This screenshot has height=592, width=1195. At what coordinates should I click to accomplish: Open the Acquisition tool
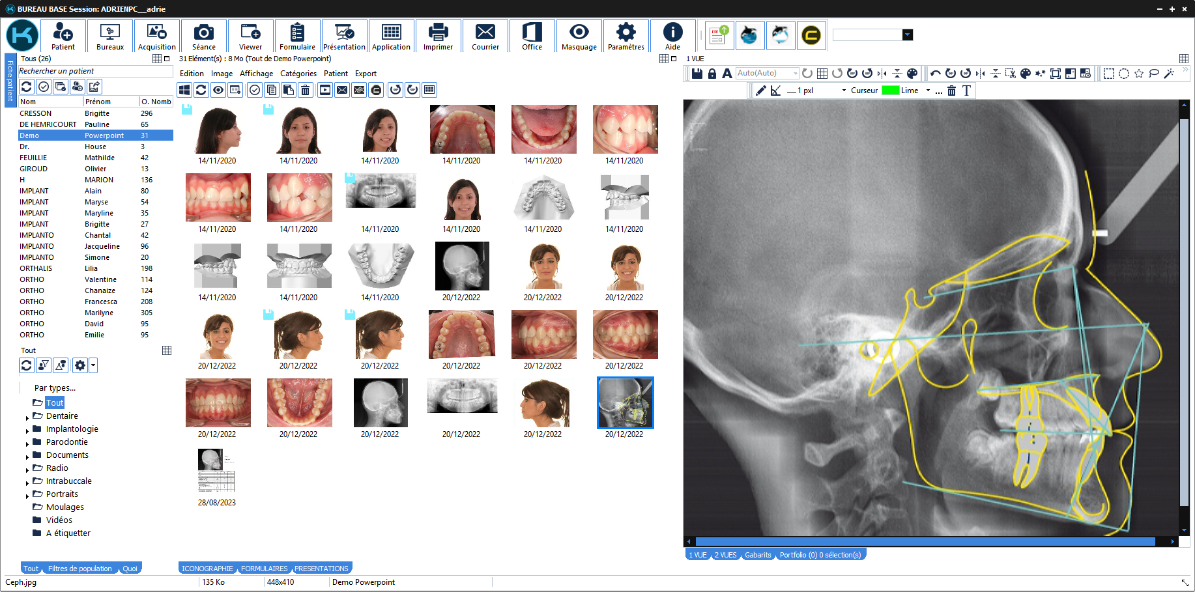156,36
